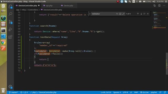The height and width of the screenshot is (94, 168).
Task: Open the Terminal from Ubuntu launcher
Action: (x=3, y=31)
